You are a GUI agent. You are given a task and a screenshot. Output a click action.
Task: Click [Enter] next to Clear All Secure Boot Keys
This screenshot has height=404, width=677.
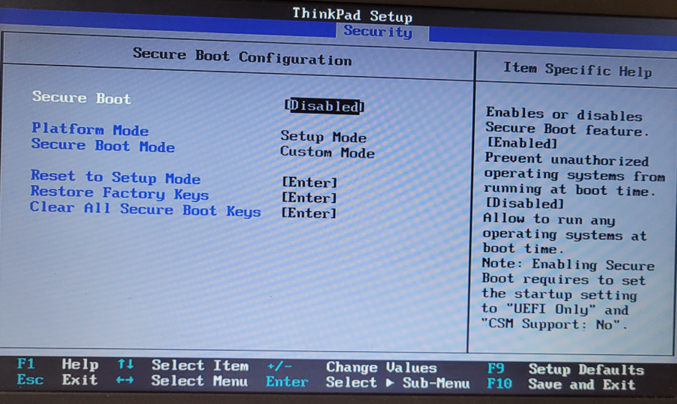308,213
